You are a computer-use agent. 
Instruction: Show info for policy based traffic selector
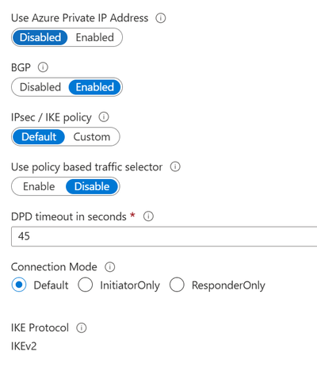pos(175,166)
